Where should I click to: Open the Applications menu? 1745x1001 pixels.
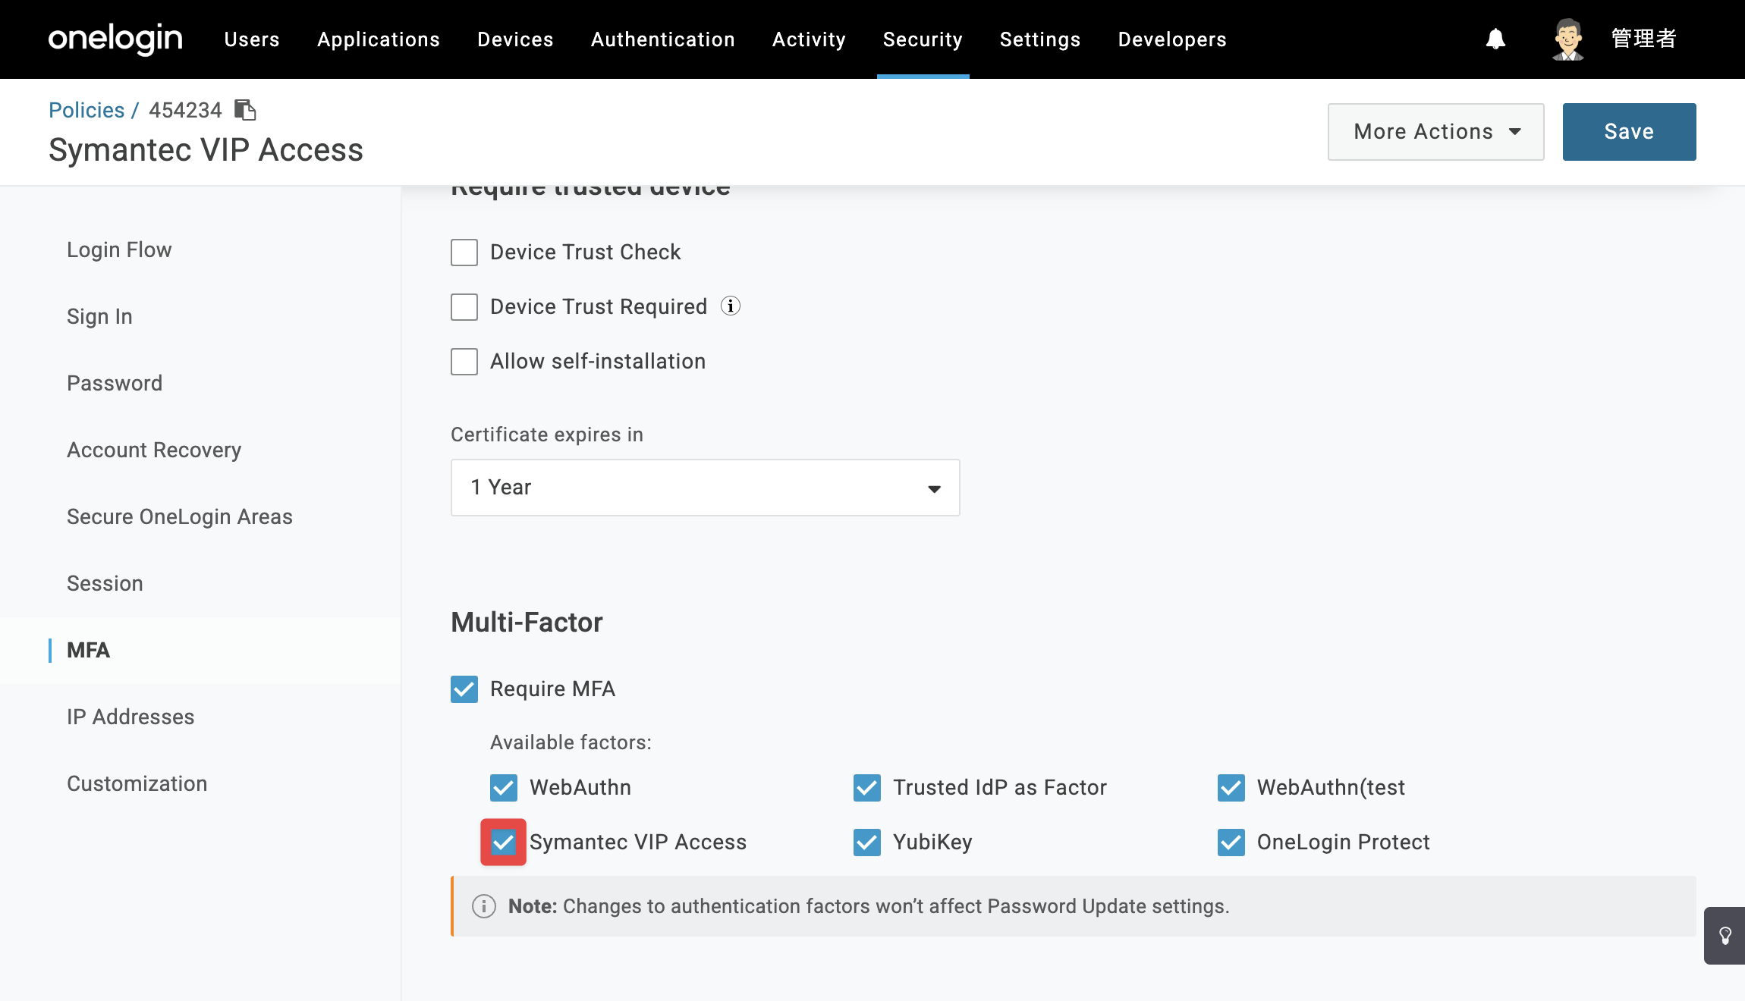coord(379,39)
